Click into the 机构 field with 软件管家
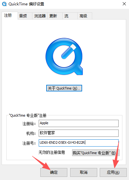 click(x=79, y=133)
